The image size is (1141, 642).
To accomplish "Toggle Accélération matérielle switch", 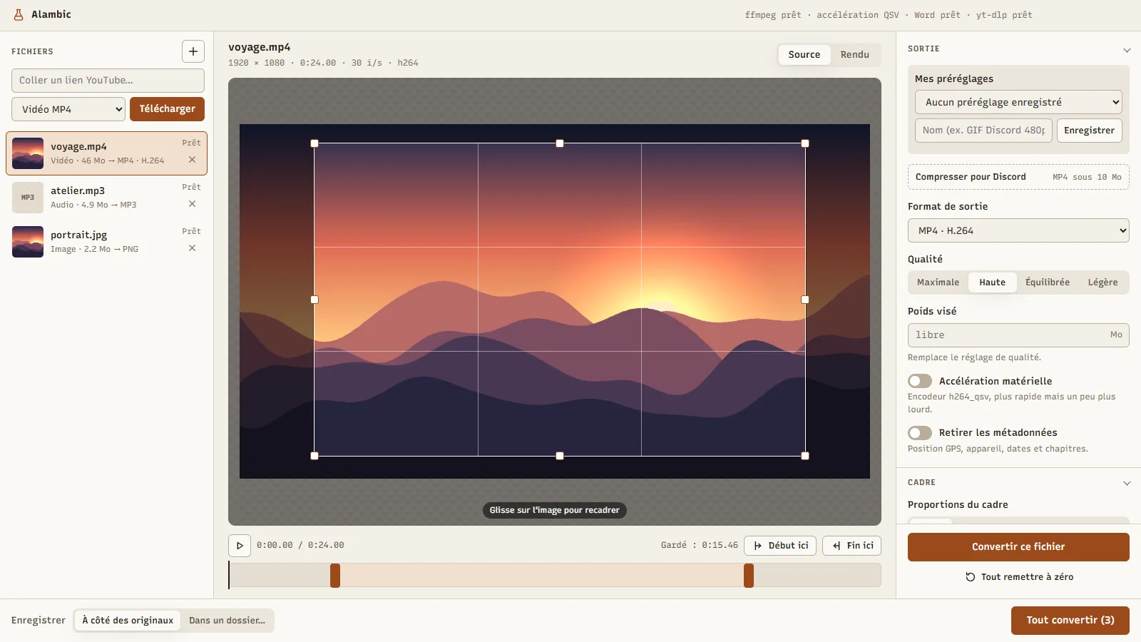I will pyautogui.click(x=920, y=381).
